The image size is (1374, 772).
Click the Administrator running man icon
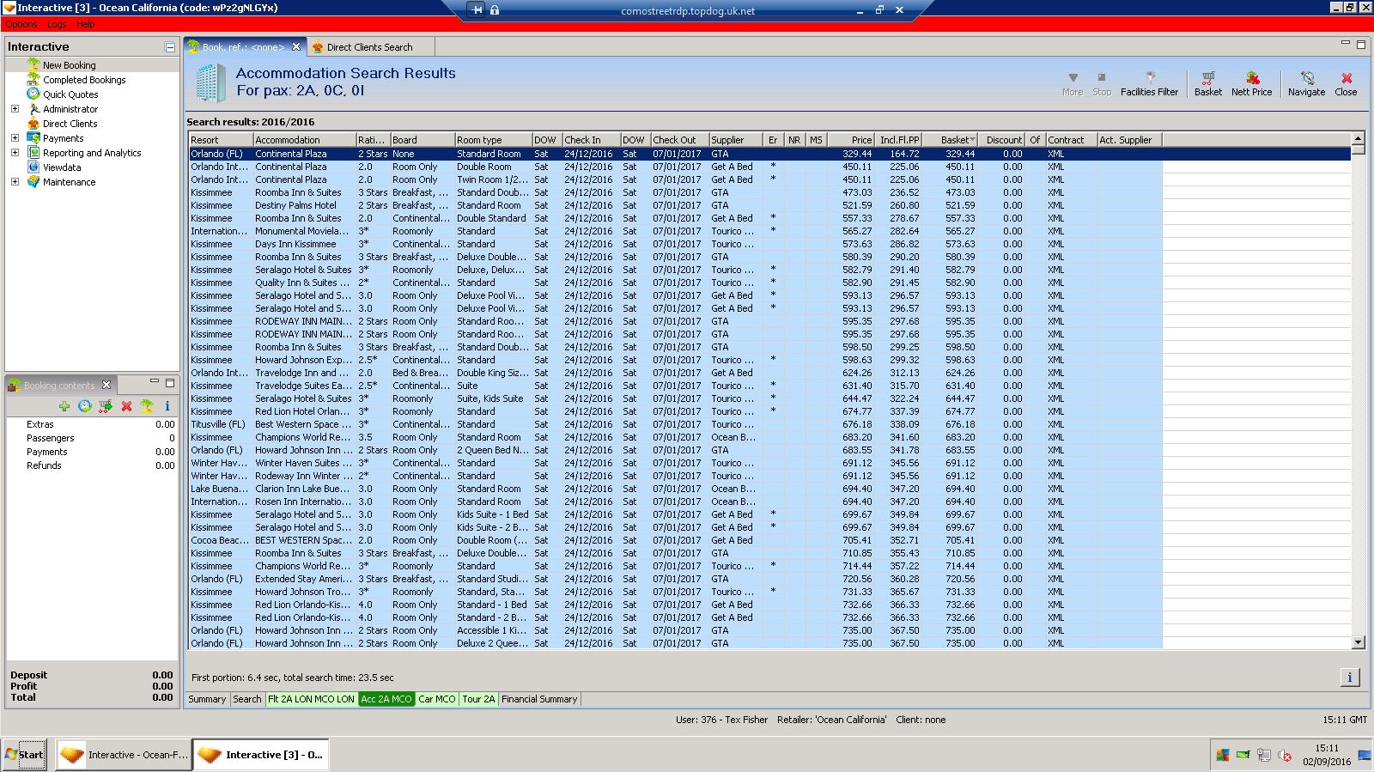click(x=33, y=108)
